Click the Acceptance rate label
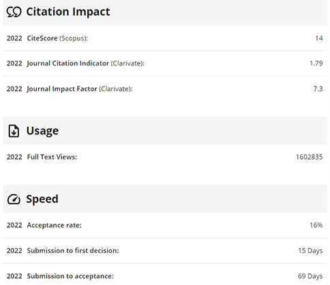The image size is (330, 285). pos(55,225)
